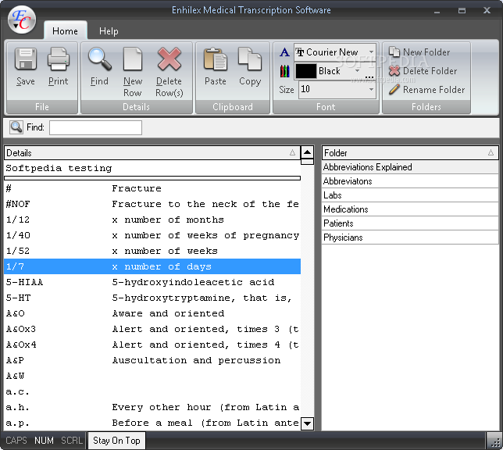
Task: Sort by the Details column header
Action: click(x=152, y=153)
